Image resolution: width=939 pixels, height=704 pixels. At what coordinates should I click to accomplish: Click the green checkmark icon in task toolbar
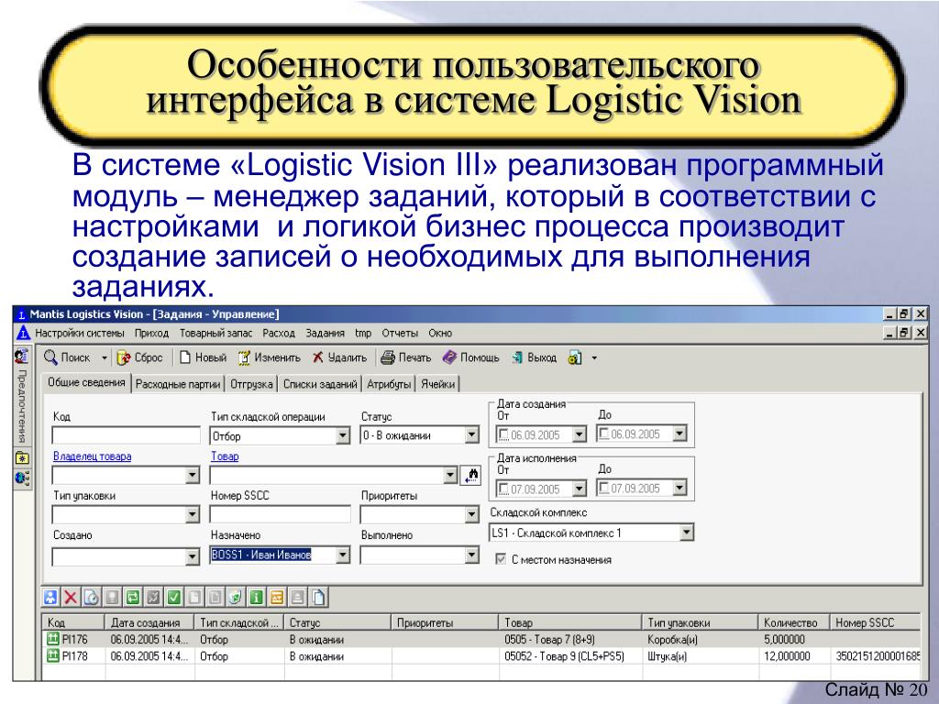point(173,597)
